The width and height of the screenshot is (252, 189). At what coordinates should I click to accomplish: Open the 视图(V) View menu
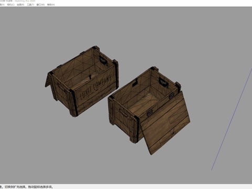click(2, 5)
